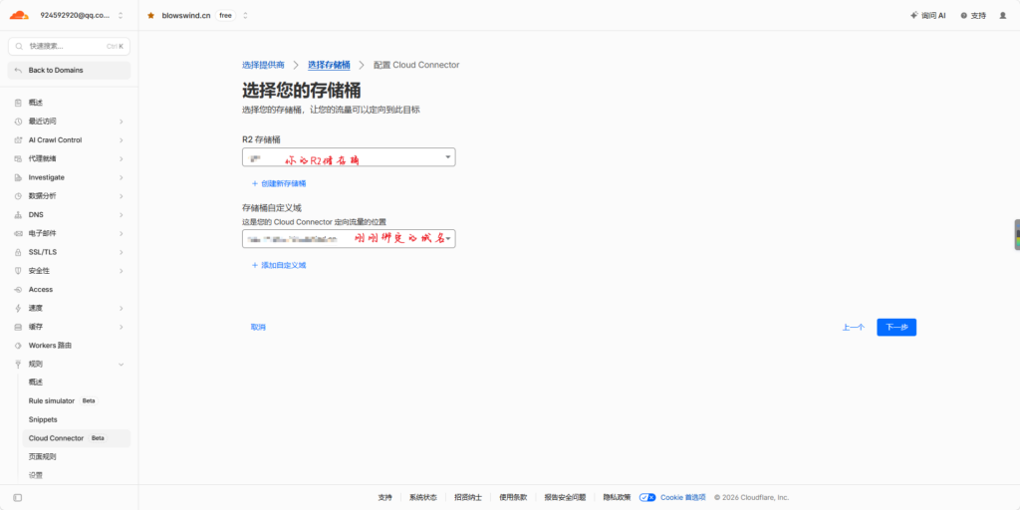Click the star icon beside blowswind.cn
Viewport: 1020px width, 510px height.
pos(151,15)
